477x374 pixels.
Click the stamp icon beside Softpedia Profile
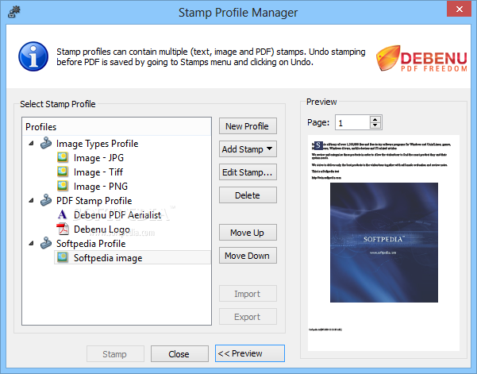[46, 243]
